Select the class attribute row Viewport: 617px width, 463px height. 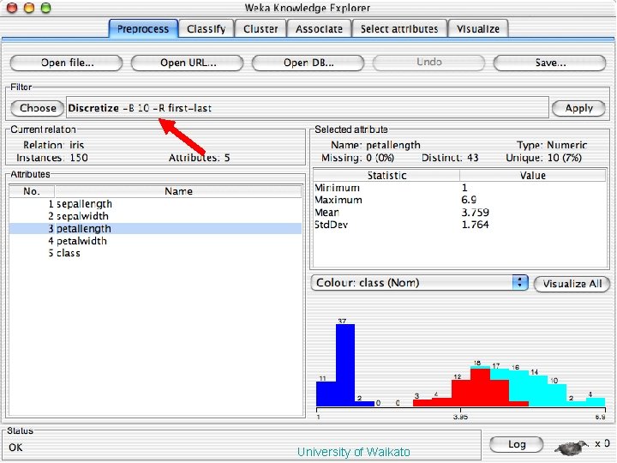tap(155, 253)
